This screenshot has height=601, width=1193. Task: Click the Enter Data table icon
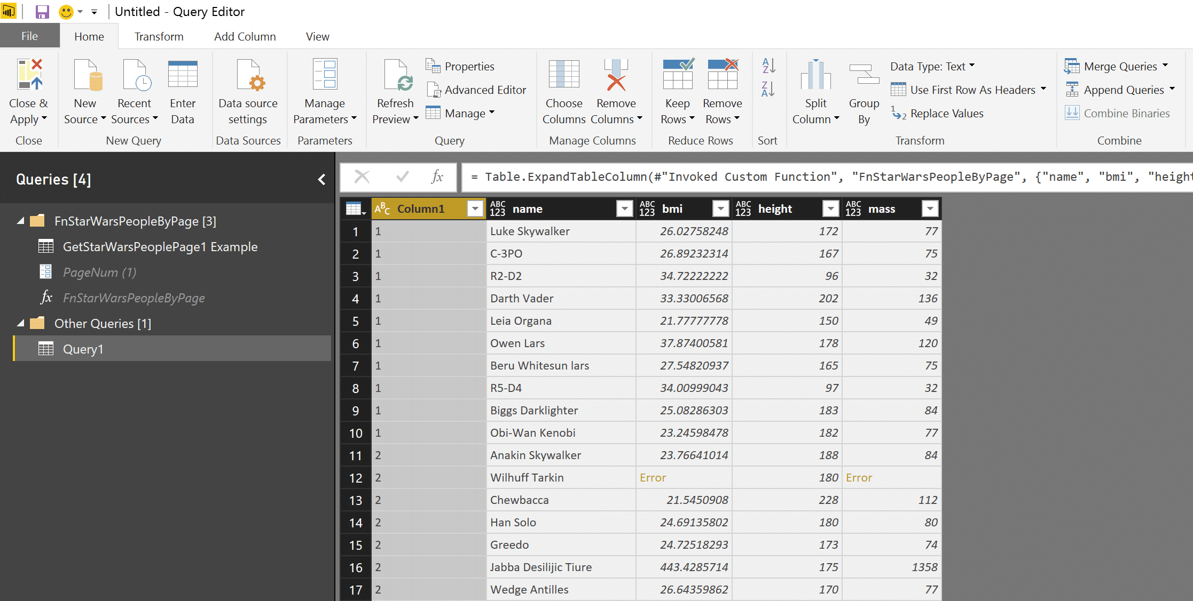tap(183, 75)
